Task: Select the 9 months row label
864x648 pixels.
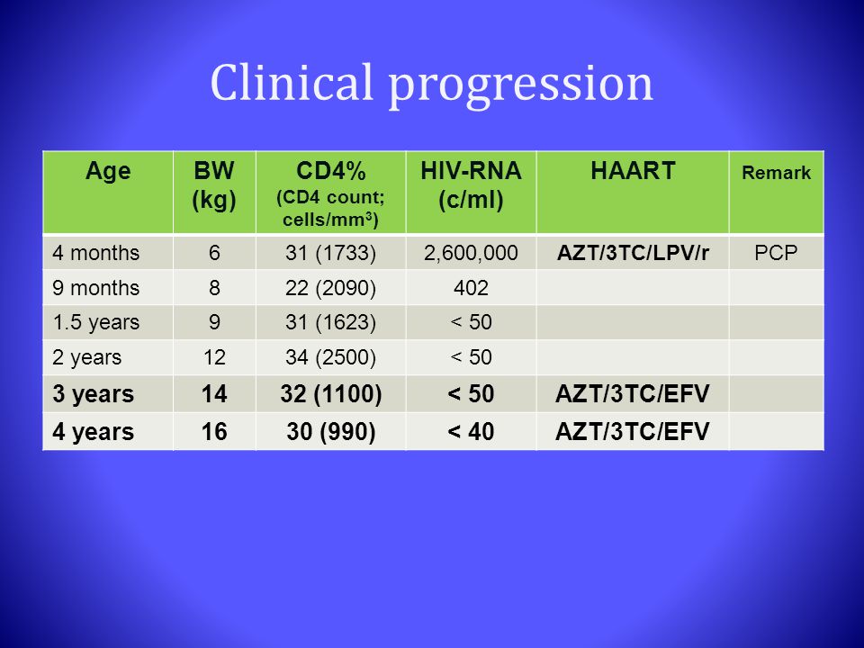Action: coord(96,288)
